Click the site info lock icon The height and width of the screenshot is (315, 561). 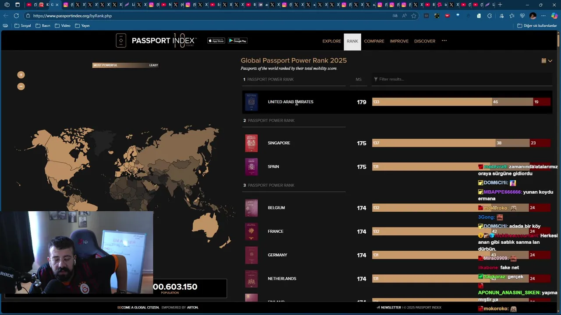tap(28, 16)
